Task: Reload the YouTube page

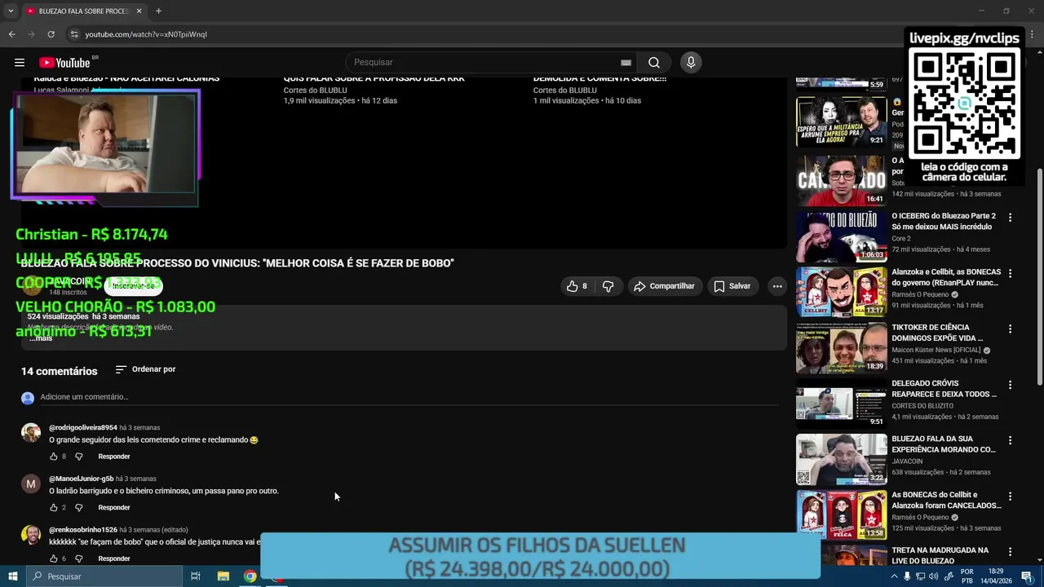Action: tap(51, 34)
